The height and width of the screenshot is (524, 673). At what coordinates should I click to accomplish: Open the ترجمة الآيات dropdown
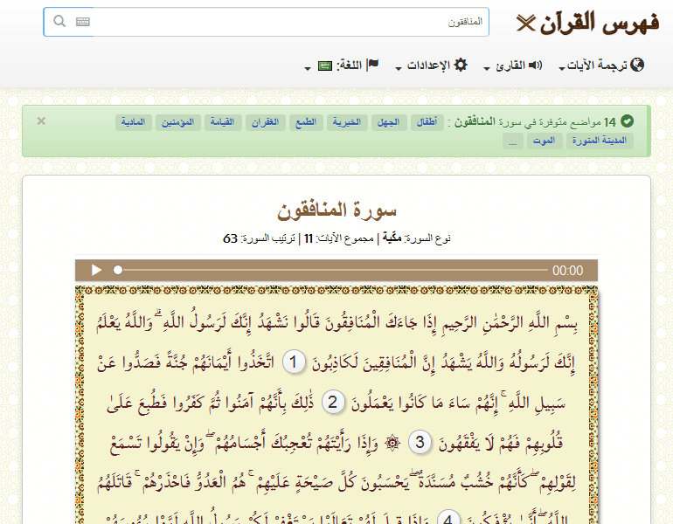click(599, 66)
